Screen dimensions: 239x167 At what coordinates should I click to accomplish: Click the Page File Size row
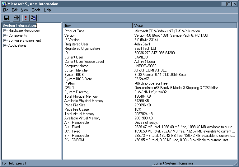tap(150, 105)
